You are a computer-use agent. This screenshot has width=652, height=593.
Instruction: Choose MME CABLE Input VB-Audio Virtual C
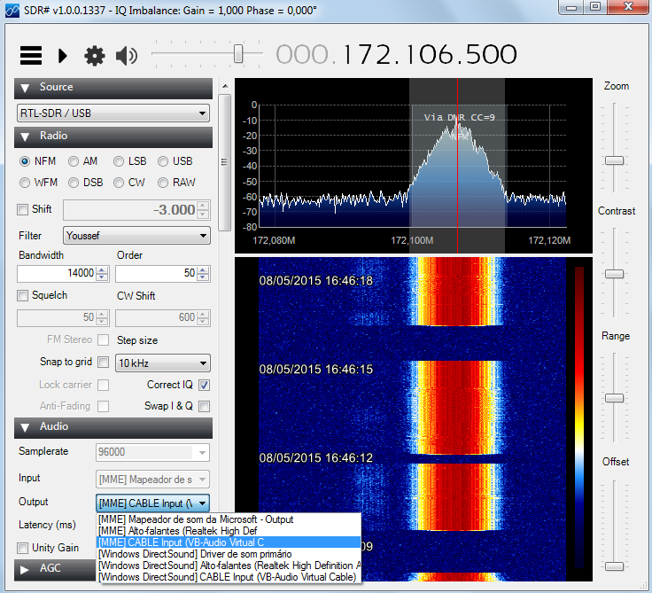[229, 542]
